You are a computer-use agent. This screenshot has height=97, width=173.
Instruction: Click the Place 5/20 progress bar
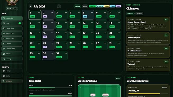pyautogui.click(x=148, y=94)
